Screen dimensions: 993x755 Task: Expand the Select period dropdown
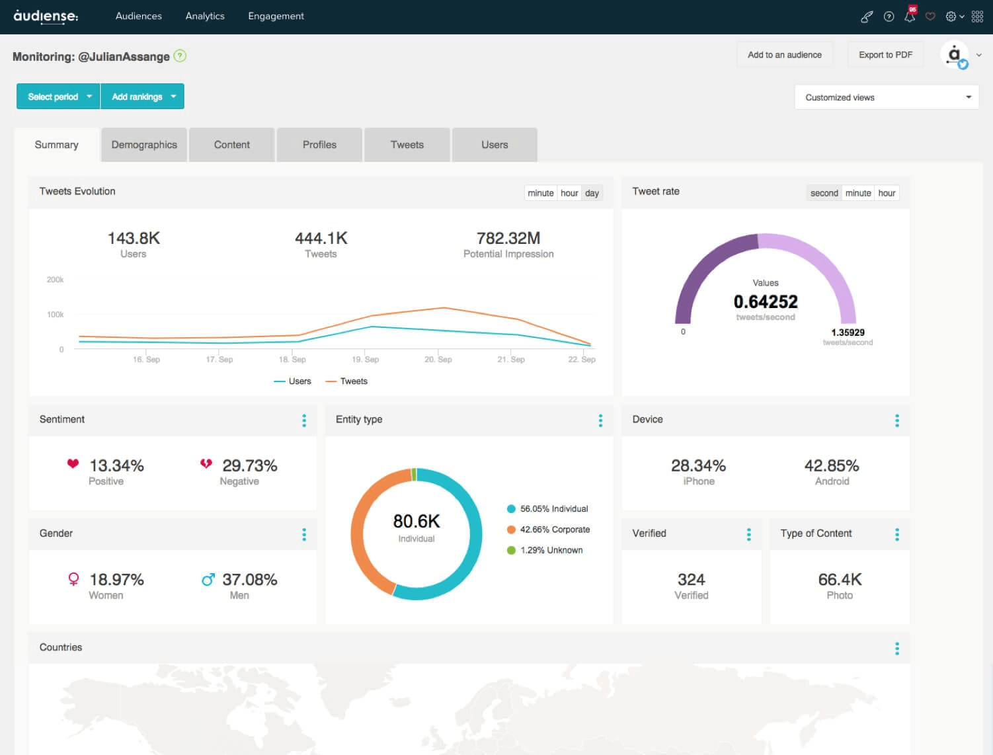58,97
